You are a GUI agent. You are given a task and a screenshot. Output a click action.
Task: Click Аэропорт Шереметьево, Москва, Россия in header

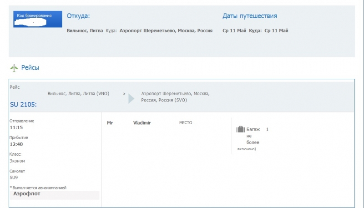[x=166, y=30]
